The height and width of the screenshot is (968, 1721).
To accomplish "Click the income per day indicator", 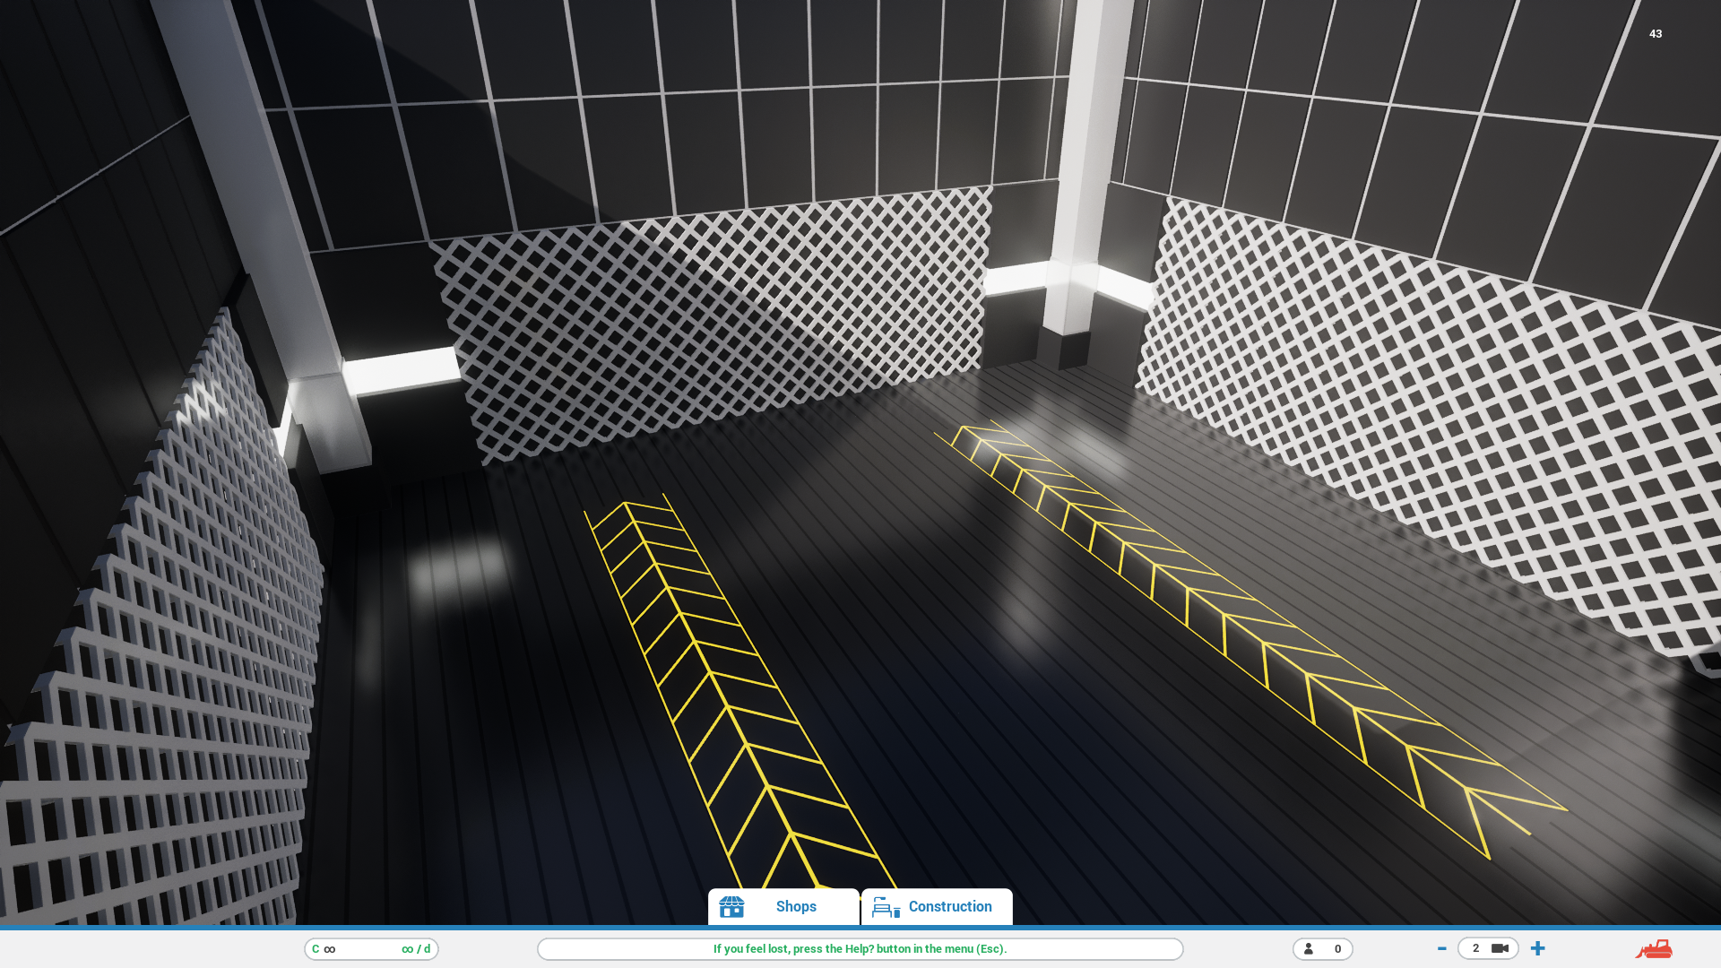I will (x=416, y=949).
